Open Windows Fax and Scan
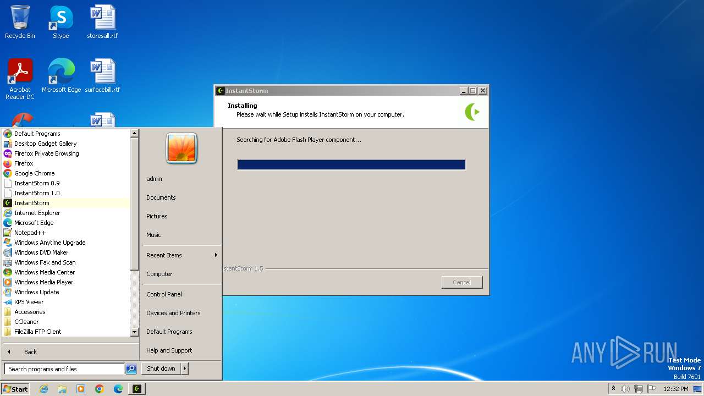This screenshot has height=396, width=704. click(66, 262)
